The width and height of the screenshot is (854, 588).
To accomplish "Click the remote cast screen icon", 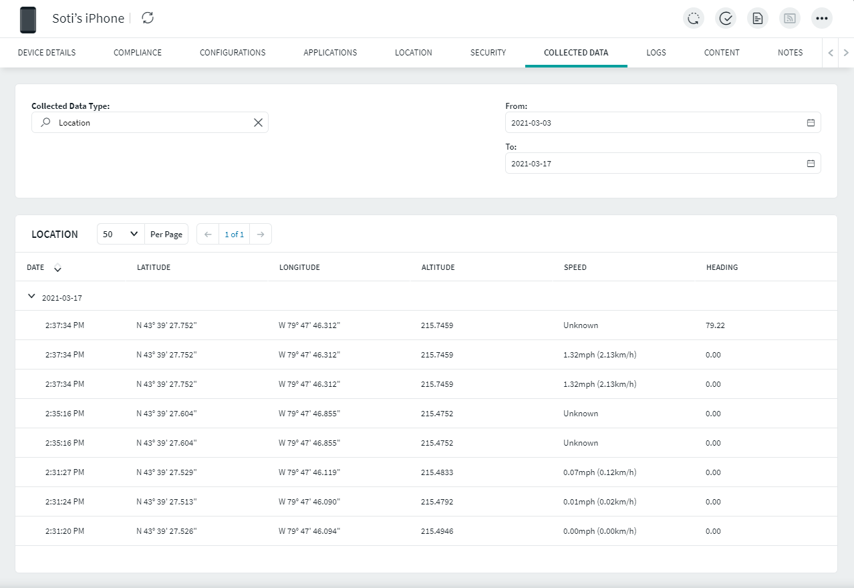I will tap(789, 19).
